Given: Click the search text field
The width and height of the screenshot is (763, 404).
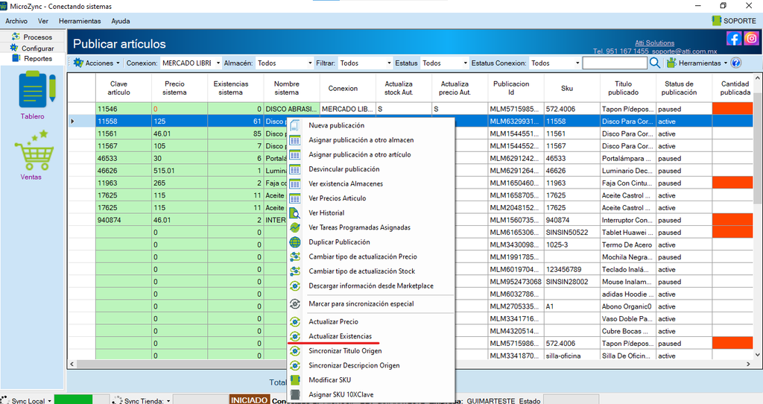Looking at the screenshot, I should click(615, 63).
